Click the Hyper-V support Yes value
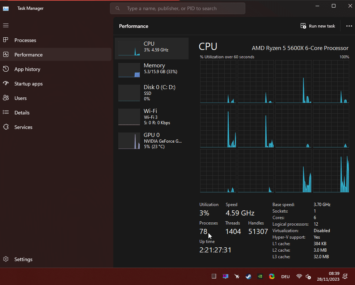The height and width of the screenshot is (285, 355). point(317,237)
